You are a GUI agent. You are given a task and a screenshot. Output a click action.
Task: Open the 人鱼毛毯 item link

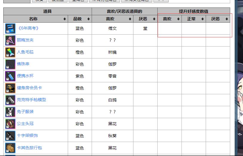pos(25,52)
